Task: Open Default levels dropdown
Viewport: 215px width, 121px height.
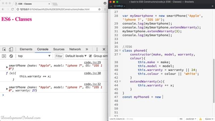Action: tap(76, 56)
